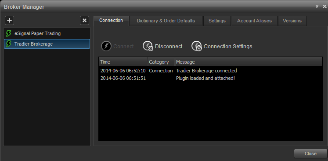Open help with the question mark icon
328x161 pixels.
(x=317, y=7)
